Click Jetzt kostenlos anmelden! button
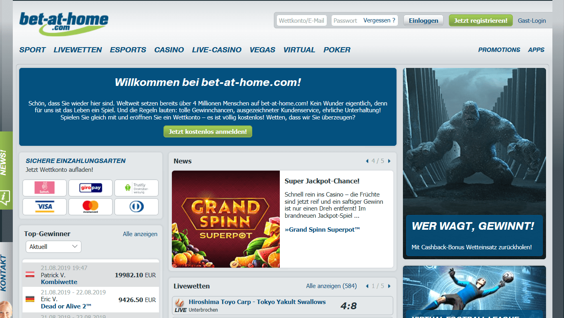This screenshot has height=318, width=564. point(208,131)
